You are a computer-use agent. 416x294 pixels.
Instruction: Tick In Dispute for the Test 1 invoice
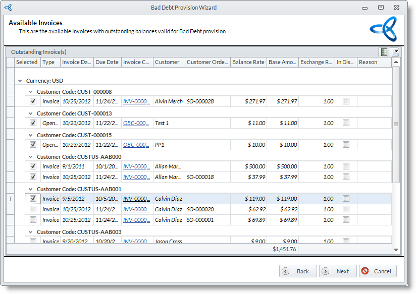tap(346, 123)
